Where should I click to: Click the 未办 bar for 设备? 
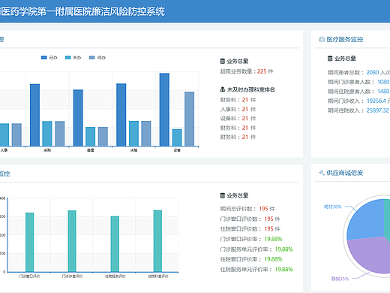[x=177, y=137]
